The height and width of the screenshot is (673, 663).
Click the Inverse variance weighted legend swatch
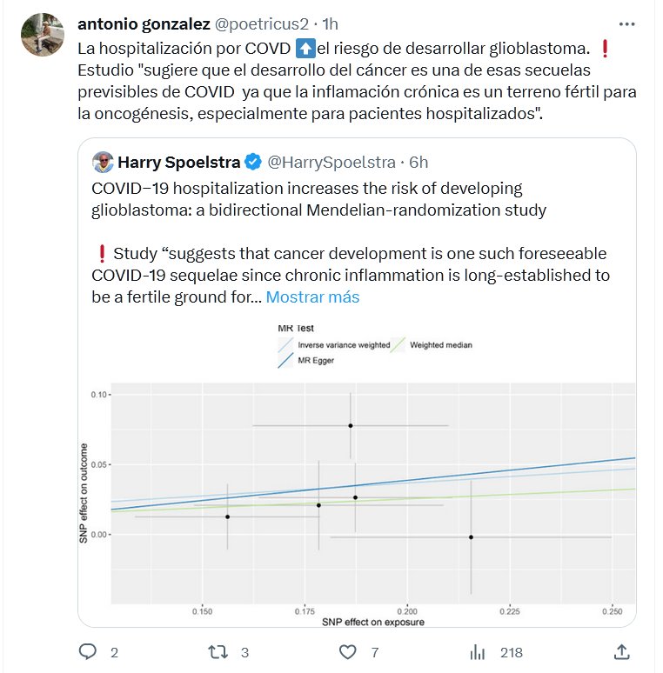(x=286, y=345)
